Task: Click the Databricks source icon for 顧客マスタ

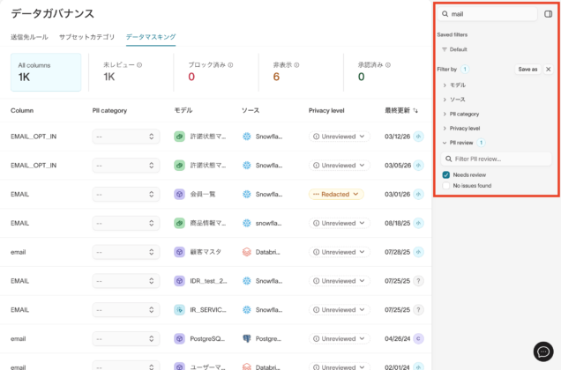Action: 248,251
